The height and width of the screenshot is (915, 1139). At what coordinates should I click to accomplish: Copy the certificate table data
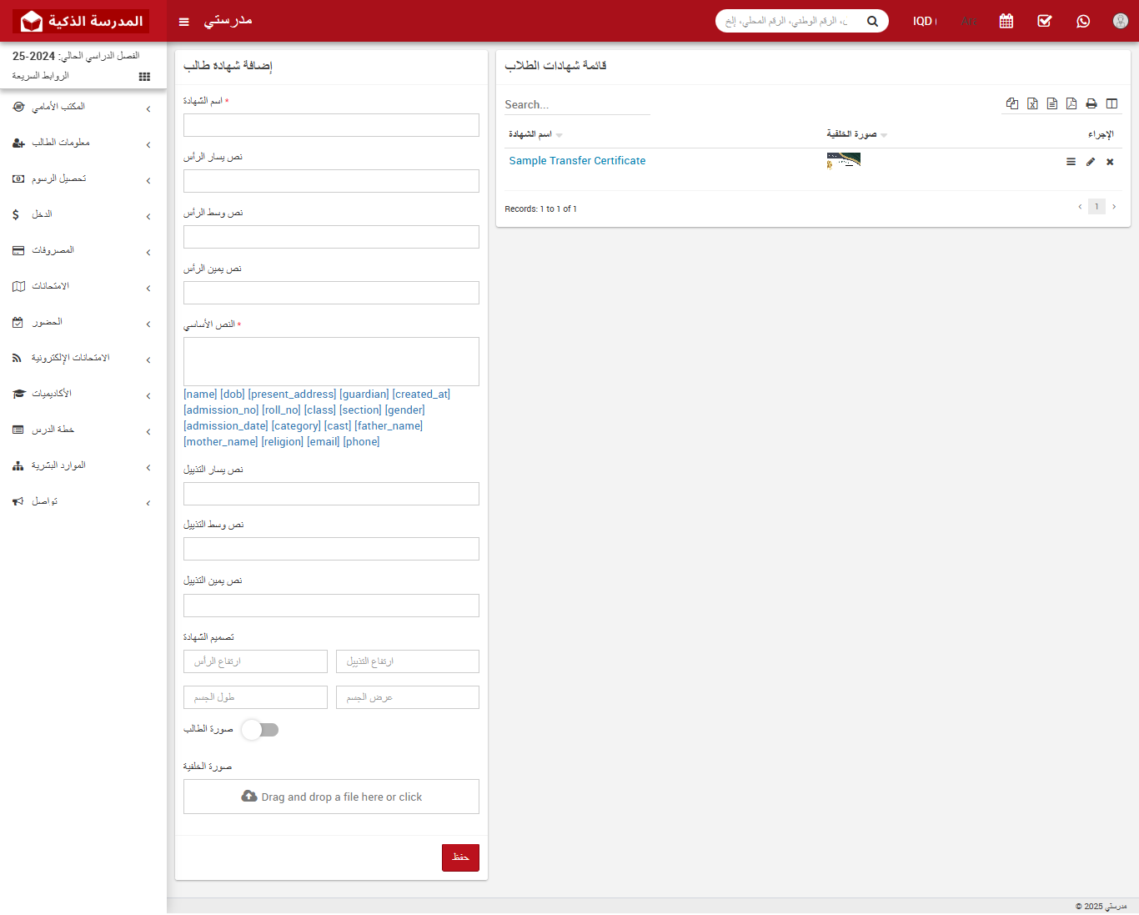tap(1012, 103)
